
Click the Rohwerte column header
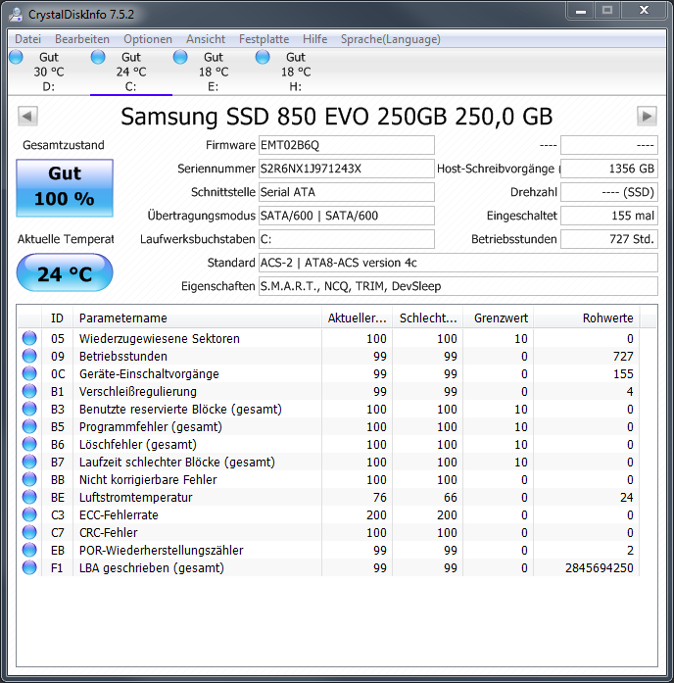coord(587,317)
